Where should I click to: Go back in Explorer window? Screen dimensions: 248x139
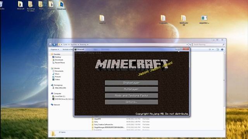point(50,45)
